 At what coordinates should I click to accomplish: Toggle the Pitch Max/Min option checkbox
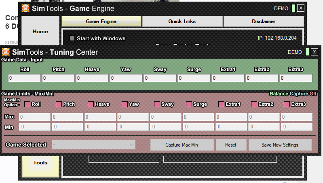click(59, 104)
